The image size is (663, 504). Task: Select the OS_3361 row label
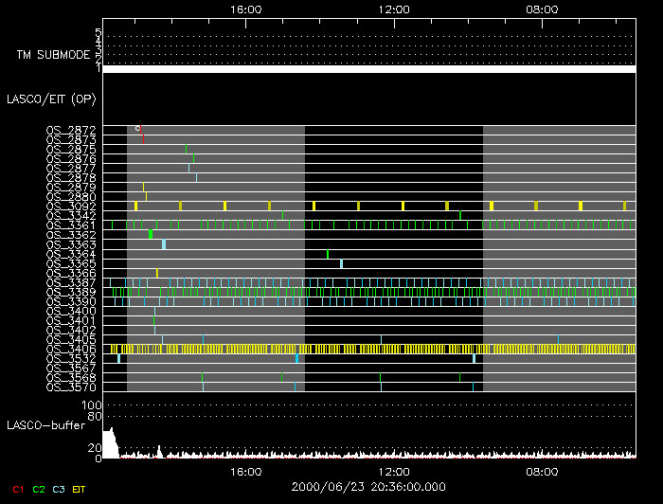[x=71, y=225]
